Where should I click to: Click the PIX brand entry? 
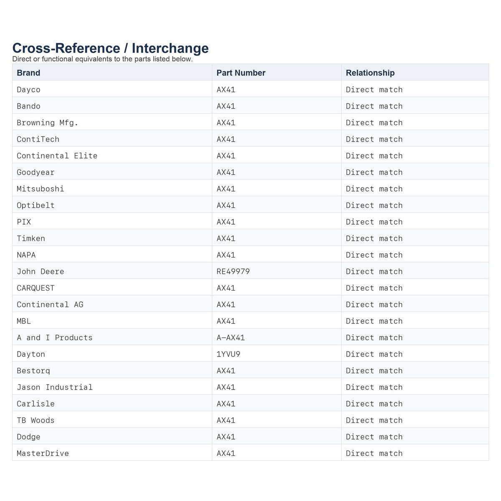[24, 222]
